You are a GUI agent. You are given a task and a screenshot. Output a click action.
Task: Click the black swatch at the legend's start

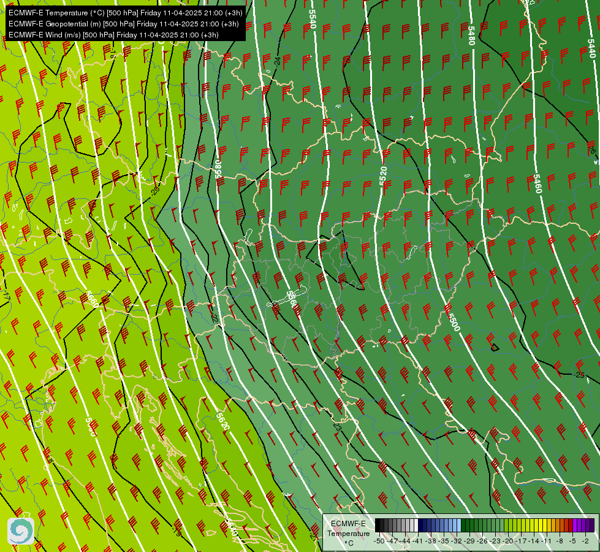click(378, 526)
